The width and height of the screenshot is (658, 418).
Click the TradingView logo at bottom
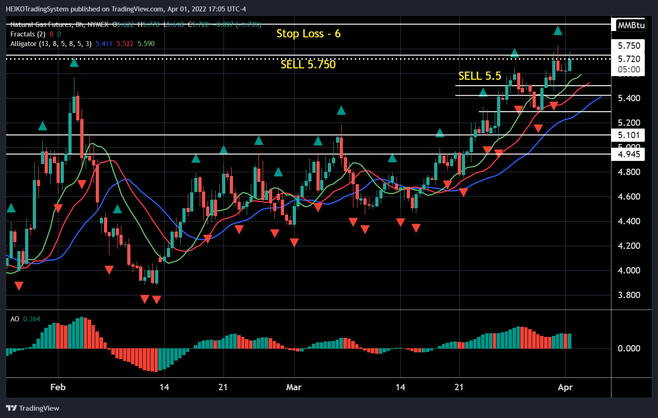point(33,408)
